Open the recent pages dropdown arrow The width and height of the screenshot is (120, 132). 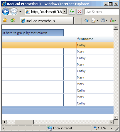[x=20, y=12]
